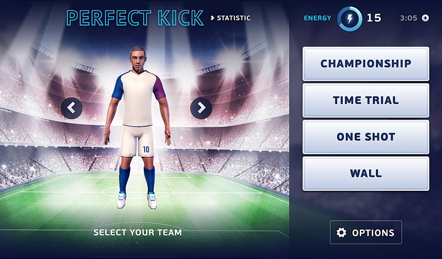The image size is (442, 259).
Task: Choose the Time Trial mode
Action: point(366,100)
